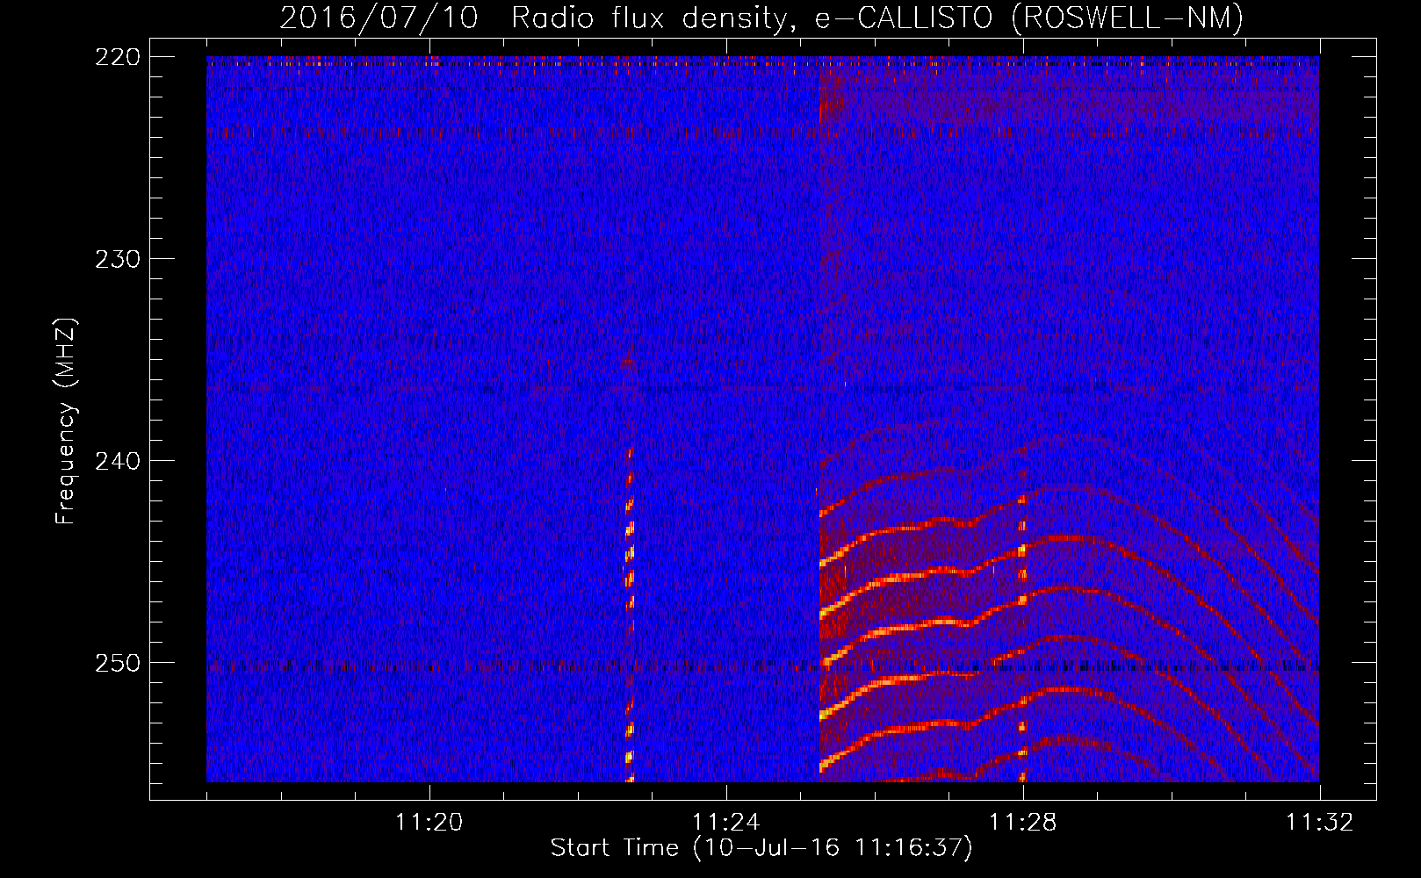Click the 220 frequency axis label
1421x878 pixels.
pyautogui.click(x=117, y=57)
